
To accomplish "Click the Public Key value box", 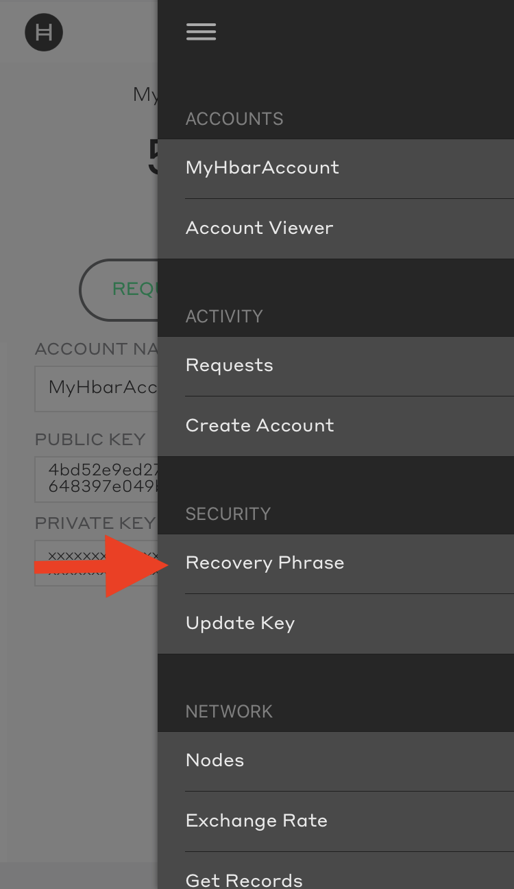I will pyautogui.click(x=96, y=479).
